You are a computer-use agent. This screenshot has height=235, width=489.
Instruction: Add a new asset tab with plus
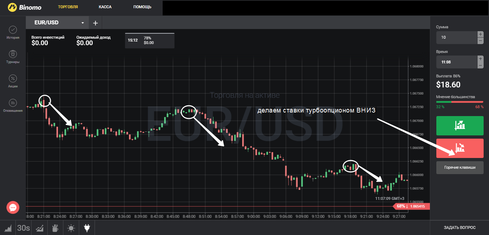tap(95, 23)
